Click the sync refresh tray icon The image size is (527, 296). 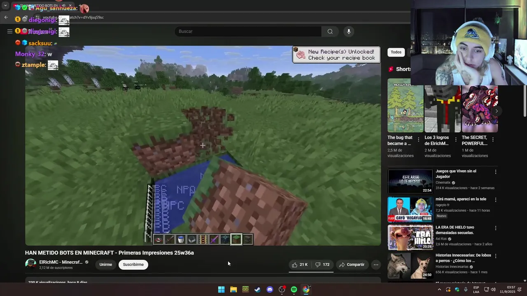coord(448,290)
